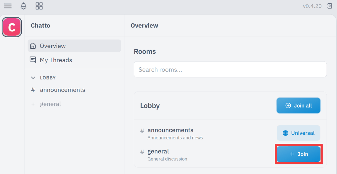Viewport: 337px width, 174px height.
Task: Open the hamburger menu icon
Action: pyautogui.click(x=8, y=6)
